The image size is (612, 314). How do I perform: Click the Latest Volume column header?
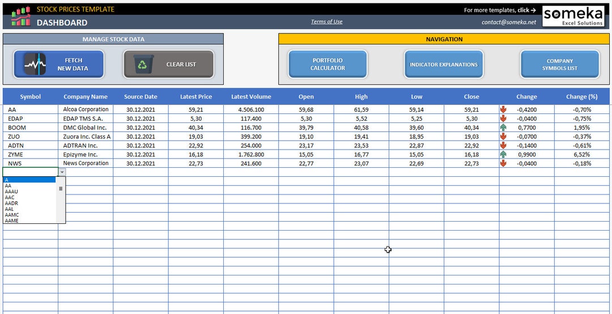pyautogui.click(x=251, y=96)
